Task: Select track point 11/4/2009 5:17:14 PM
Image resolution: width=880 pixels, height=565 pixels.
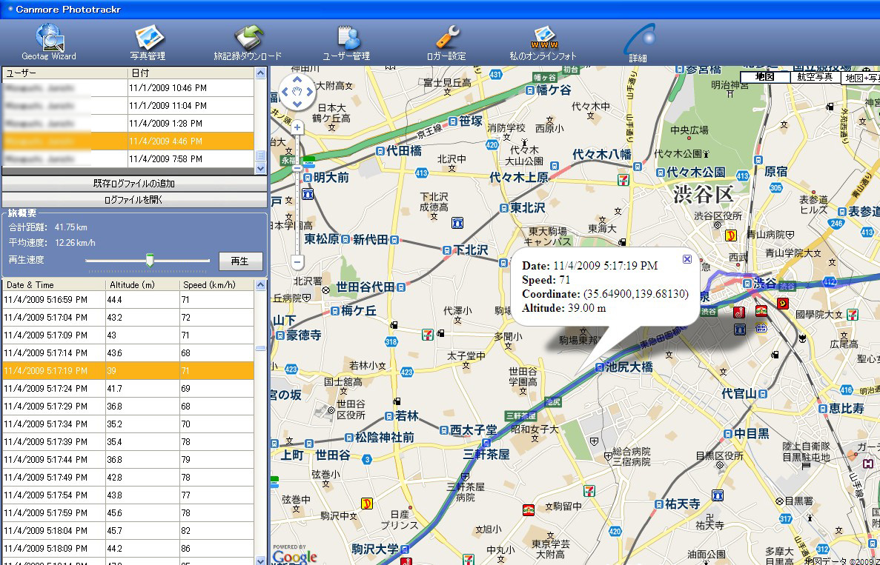Action: (128, 353)
